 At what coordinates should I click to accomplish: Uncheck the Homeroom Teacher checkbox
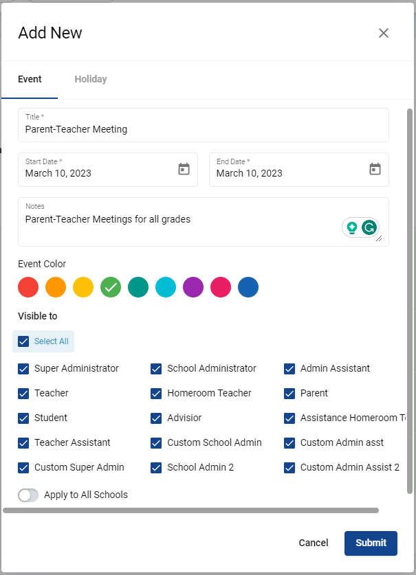[x=156, y=393]
